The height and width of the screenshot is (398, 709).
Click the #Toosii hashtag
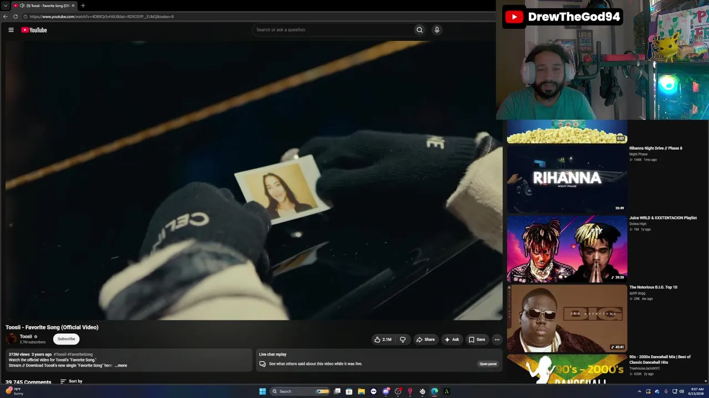click(60, 354)
